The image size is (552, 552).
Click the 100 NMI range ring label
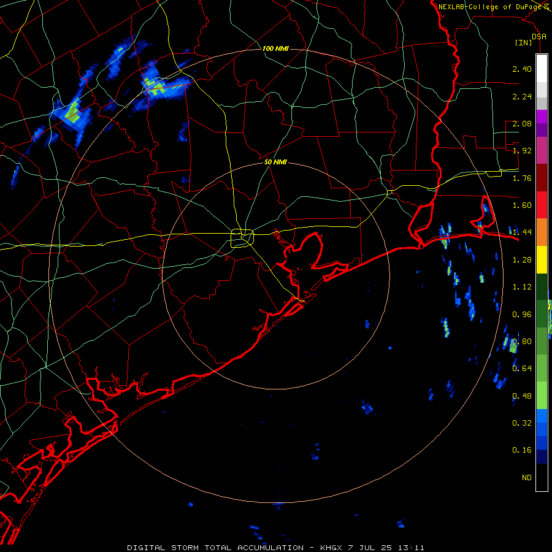[x=275, y=48]
